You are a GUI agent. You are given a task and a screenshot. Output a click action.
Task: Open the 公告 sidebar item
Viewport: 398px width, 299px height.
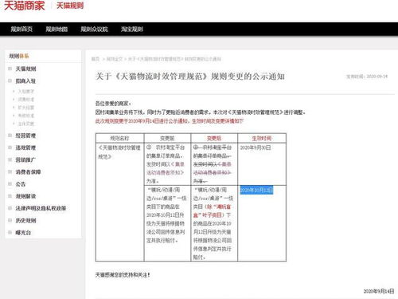point(21,184)
